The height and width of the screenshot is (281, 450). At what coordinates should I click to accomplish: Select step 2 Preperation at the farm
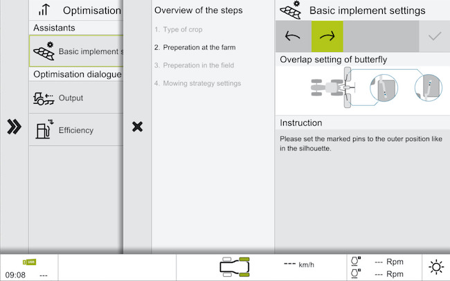pyautogui.click(x=195, y=48)
